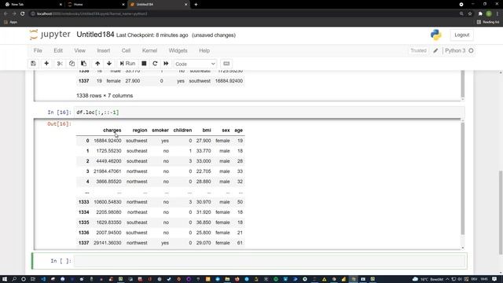The width and height of the screenshot is (503, 283).
Task: Open the Apps bookmarks shortcut
Action: click(x=10, y=22)
